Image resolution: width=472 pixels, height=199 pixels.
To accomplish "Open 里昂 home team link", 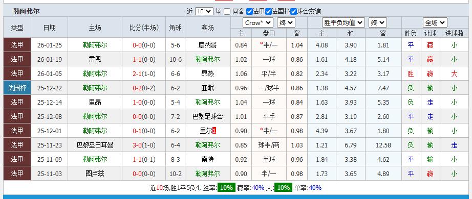I will pos(95,103).
